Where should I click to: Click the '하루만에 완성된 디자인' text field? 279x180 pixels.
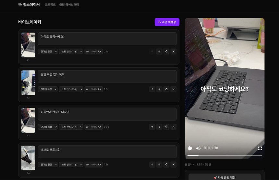pos(107,114)
